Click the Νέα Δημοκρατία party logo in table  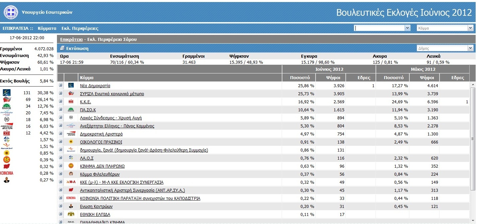tap(71, 86)
